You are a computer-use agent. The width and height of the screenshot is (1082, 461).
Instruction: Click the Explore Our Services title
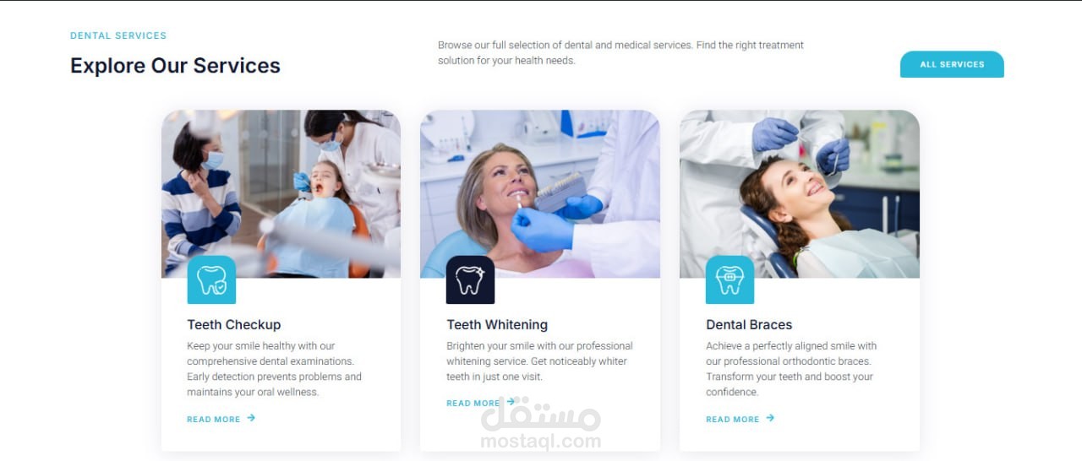[x=175, y=66]
